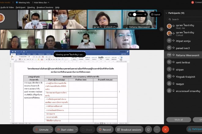Viewport: 202px width, 134px height.
Task: Click the red leave meeting X button
Action: (165, 129)
